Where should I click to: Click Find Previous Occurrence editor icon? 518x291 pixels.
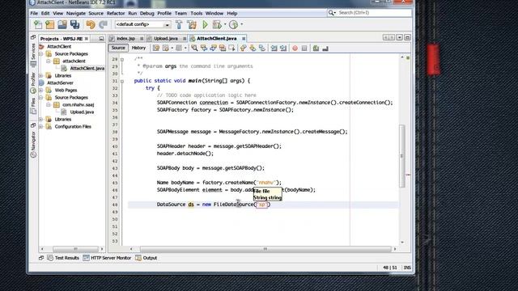coord(204,48)
